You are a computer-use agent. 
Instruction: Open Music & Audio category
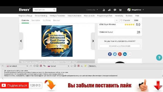pyautogui.click(x=89, y=16)
